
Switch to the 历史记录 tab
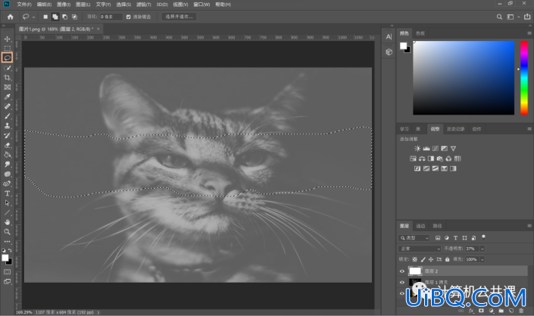(x=455, y=129)
